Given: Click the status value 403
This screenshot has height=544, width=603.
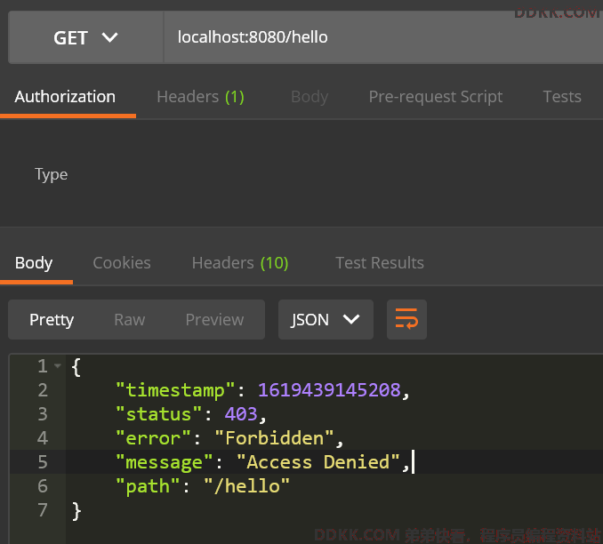Looking at the screenshot, I should click(x=241, y=414).
